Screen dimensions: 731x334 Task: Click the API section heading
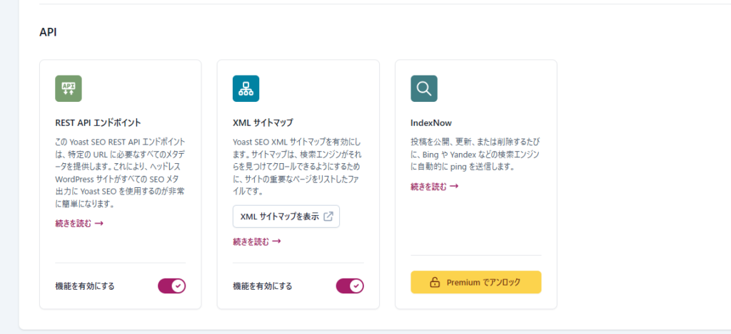tap(49, 33)
